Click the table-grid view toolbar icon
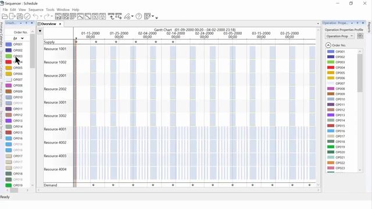The image size is (372, 209). [x=73, y=16]
